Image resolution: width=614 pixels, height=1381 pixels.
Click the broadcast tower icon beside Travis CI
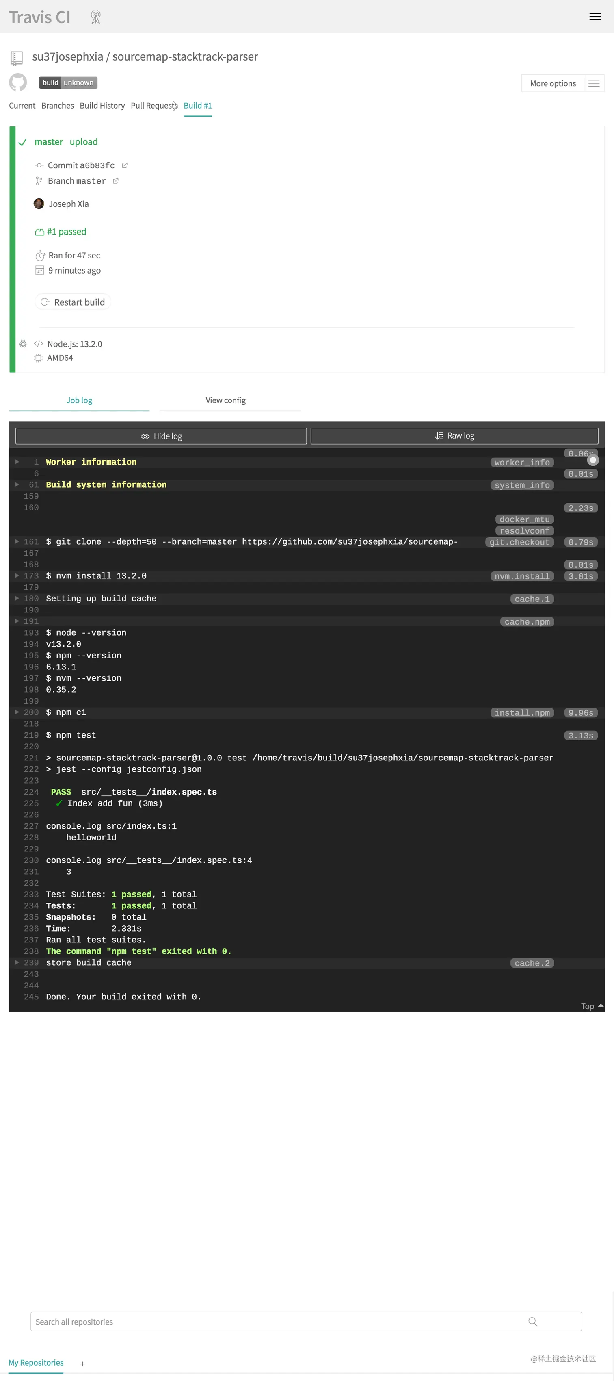96,17
